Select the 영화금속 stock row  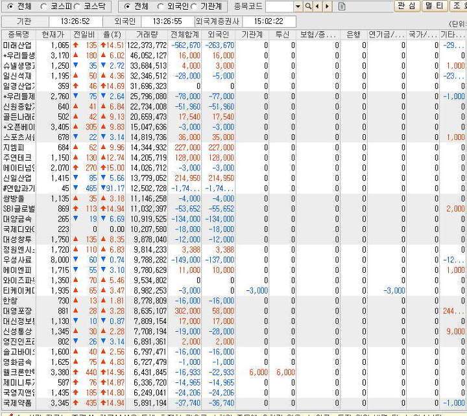click(x=233, y=362)
